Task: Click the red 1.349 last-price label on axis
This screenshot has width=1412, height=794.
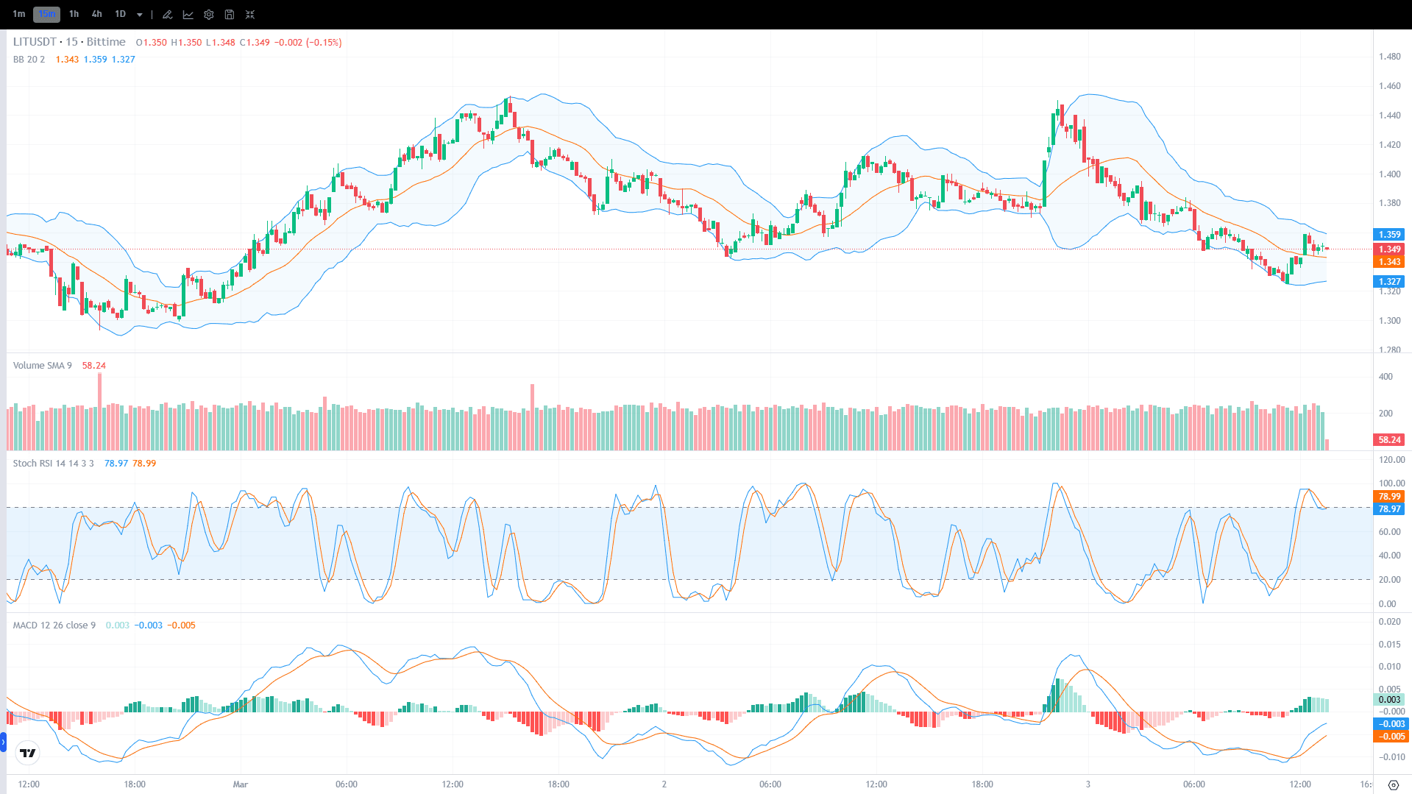Action: click(1388, 249)
